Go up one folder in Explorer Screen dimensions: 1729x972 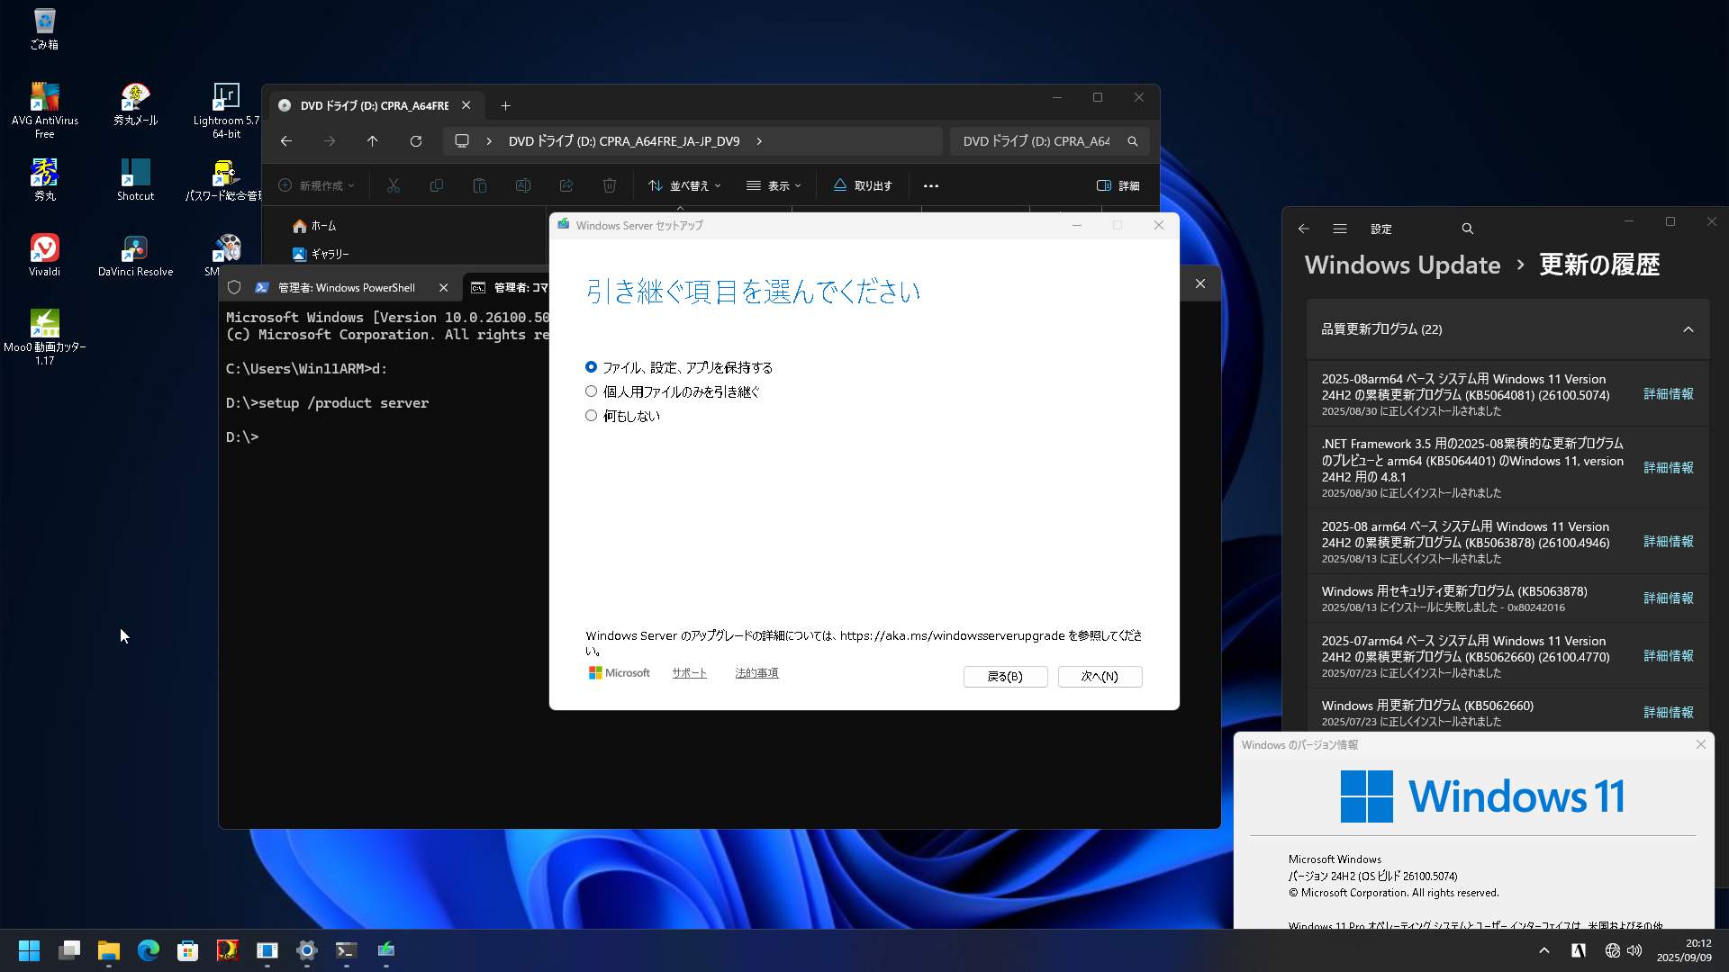372,141
